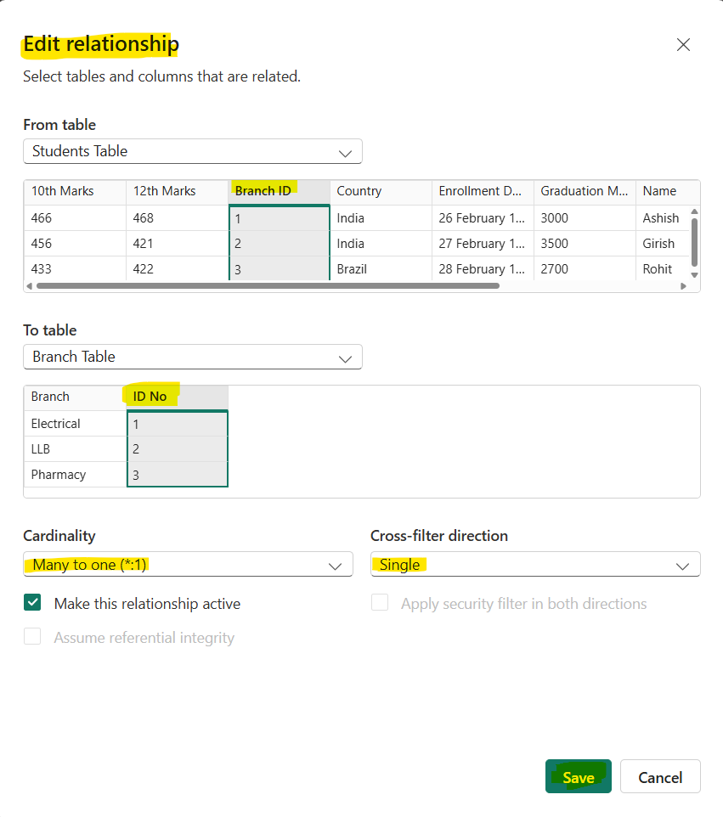The height and width of the screenshot is (817, 723).
Task: Select the Country column header
Action: click(359, 191)
